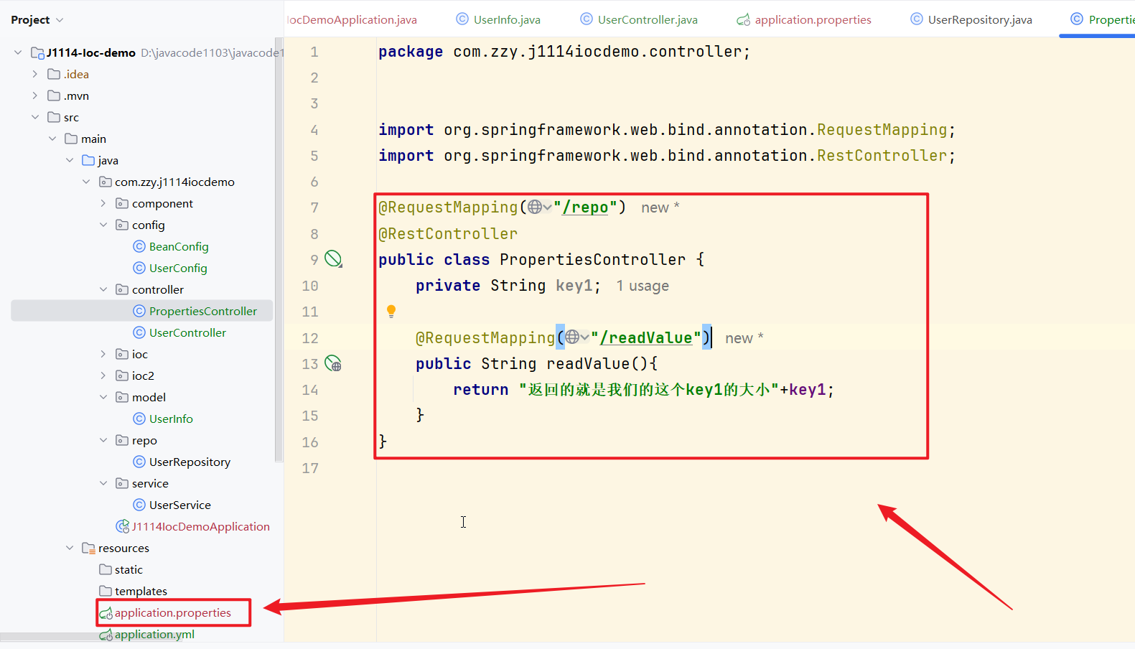Image resolution: width=1135 pixels, height=649 pixels.
Task: Collapse the src folder
Action: [35, 117]
